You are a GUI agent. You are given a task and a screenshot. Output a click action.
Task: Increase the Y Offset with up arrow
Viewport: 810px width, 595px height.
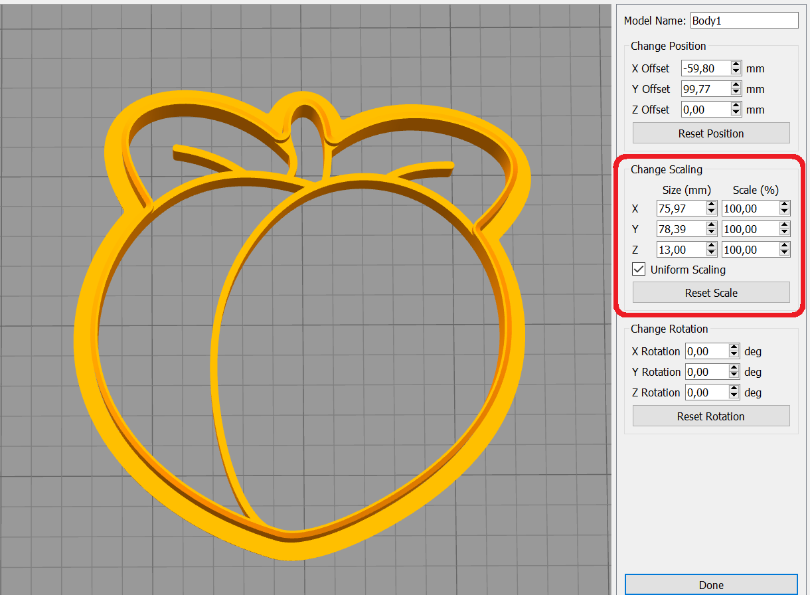coord(736,86)
